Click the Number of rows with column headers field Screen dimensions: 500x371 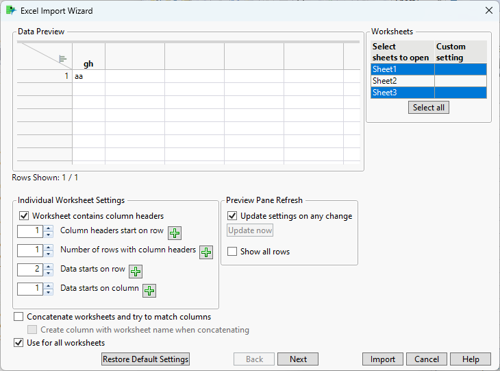point(31,250)
